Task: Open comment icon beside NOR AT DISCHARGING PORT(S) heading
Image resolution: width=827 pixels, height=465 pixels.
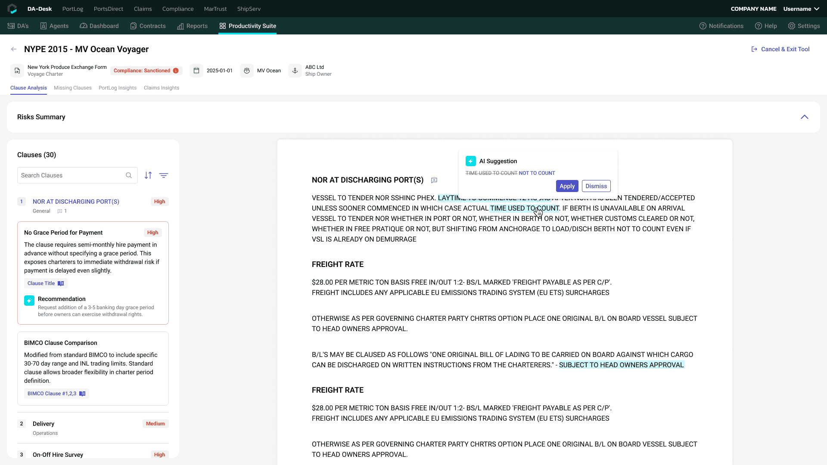Action: click(x=434, y=180)
